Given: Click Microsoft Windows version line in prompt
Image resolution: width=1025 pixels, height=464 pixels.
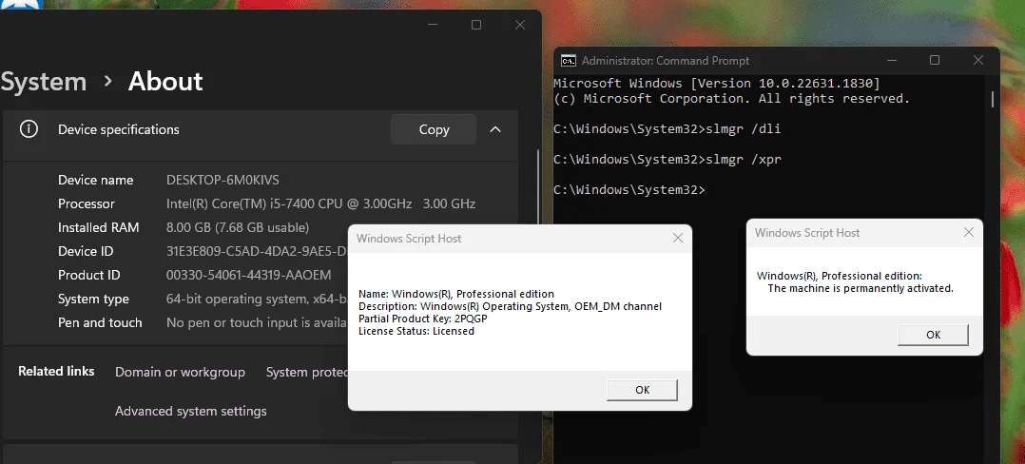Looking at the screenshot, I should point(717,84).
